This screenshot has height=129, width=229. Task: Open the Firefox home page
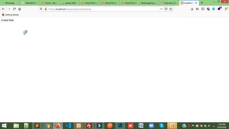[x=20, y=9]
